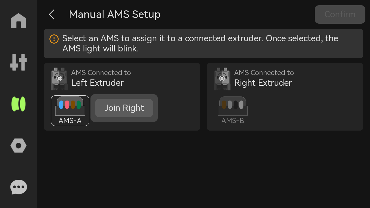Click the Right Extruder label text
Image resolution: width=370 pixels, height=208 pixels.
263,83
